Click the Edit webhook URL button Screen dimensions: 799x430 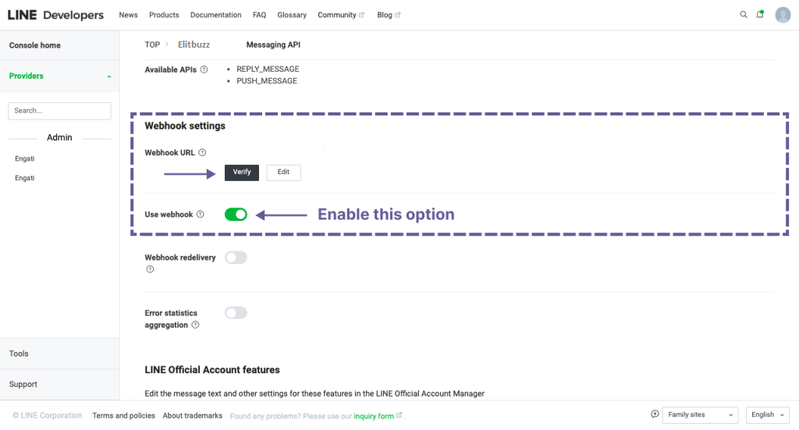tap(283, 172)
